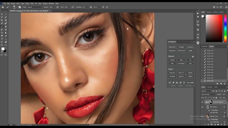Lock all padlock icon in Layers panel
Image resolution: width=228 pixels, height=128 pixels.
pos(216,98)
